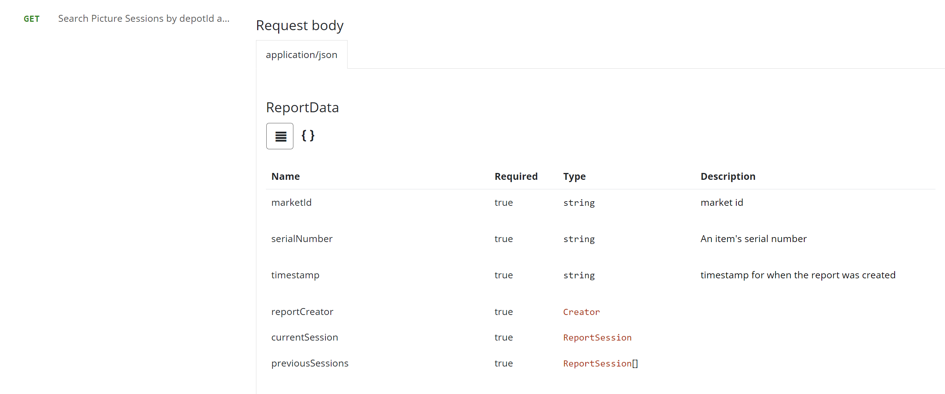Select the application/json tab
Viewport: 945px width, 394px height.
click(301, 55)
